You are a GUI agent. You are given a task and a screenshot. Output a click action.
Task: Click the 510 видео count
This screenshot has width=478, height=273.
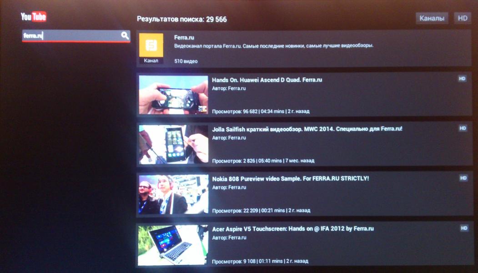(x=186, y=61)
